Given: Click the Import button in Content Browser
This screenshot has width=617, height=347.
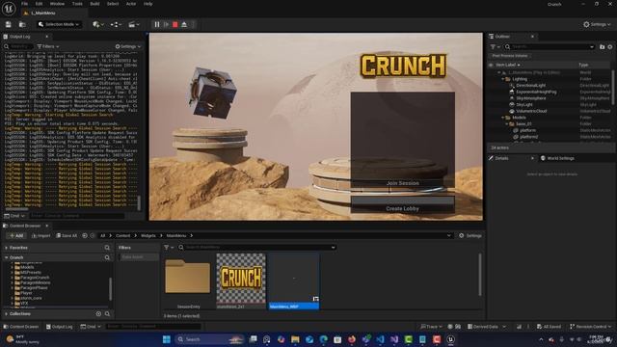Looking at the screenshot, I should click(40, 235).
